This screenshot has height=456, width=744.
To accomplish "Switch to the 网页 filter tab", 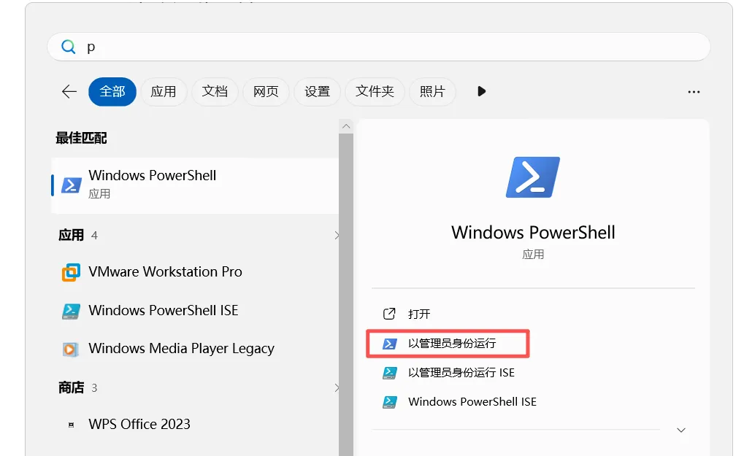I will (266, 91).
